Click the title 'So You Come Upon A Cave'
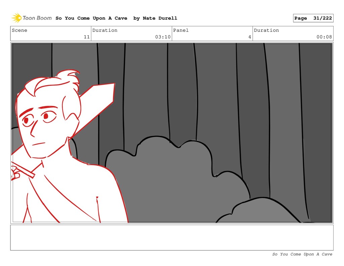This screenshot has width=344, height=266. tap(91, 18)
